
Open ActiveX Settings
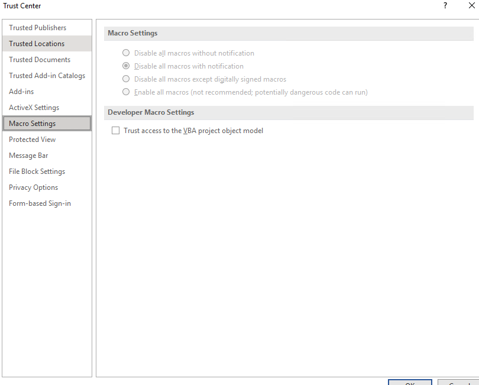pos(47,108)
